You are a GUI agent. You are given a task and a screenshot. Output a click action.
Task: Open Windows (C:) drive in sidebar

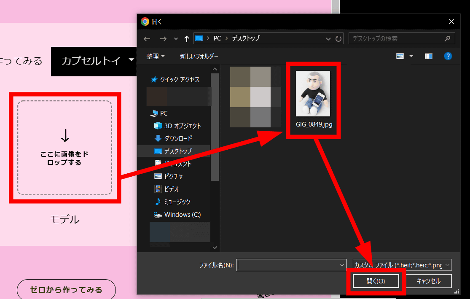click(x=182, y=214)
